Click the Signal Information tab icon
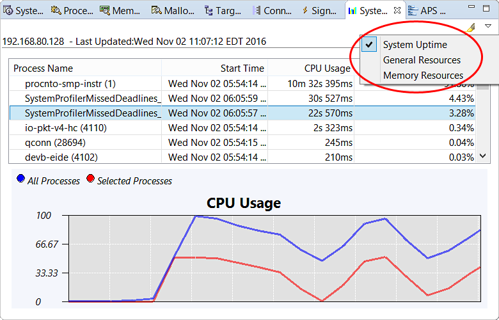This screenshot has height=320, width=499. click(x=305, y=11)
